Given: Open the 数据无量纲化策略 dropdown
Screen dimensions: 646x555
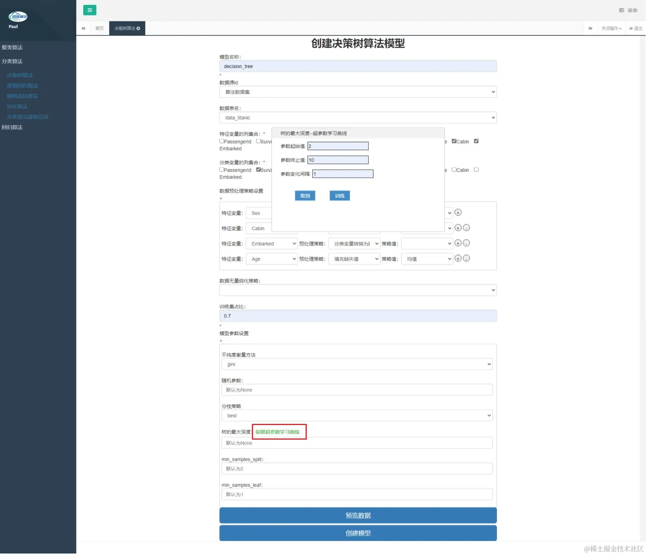Looking at the screenshot, I should click(358, 290).
